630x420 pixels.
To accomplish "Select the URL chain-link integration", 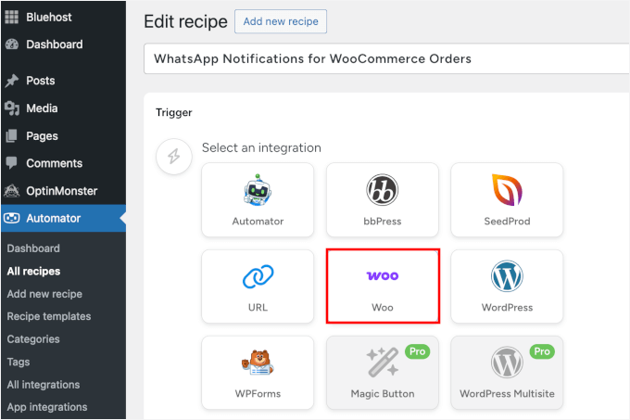I will coord(258,286).
